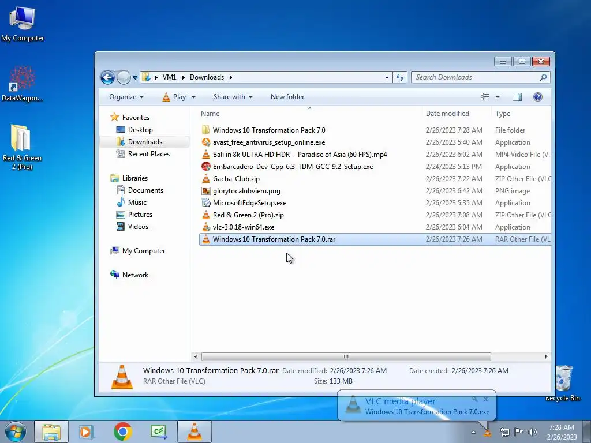Image resolution: width=591 pixels, height=443 pixels.
Task: Click the Explorer forward arrow button
Action: pos(124,78)
